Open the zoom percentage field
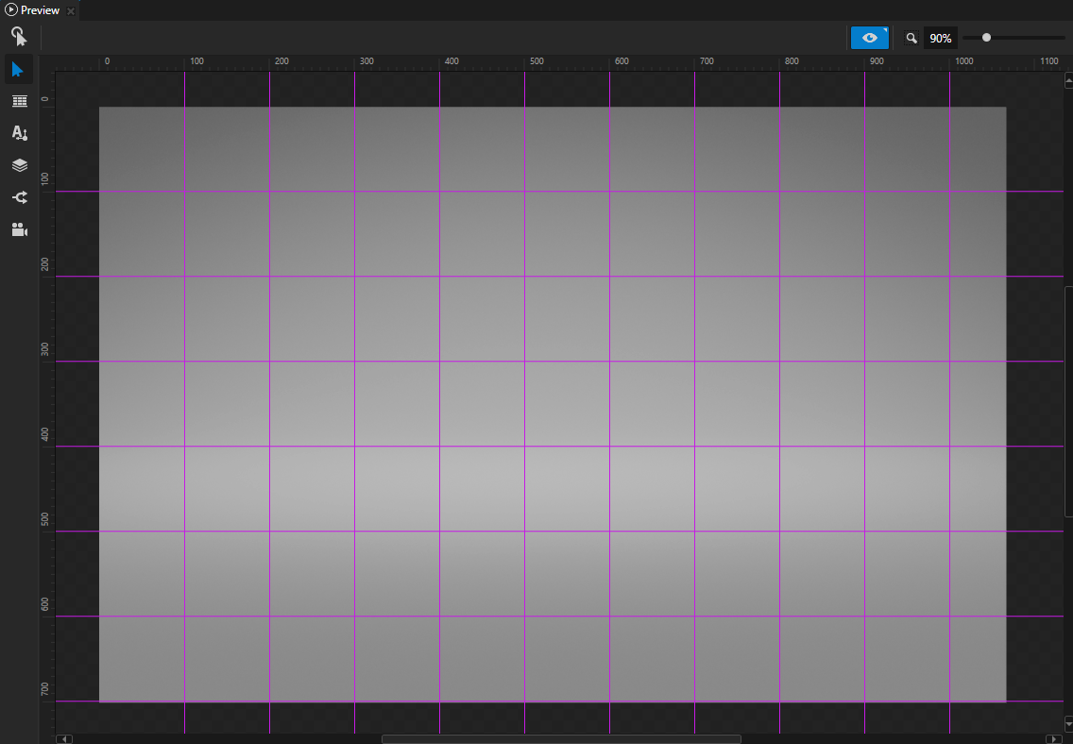This screenshot has height=744, width=1073. point(939,38)
